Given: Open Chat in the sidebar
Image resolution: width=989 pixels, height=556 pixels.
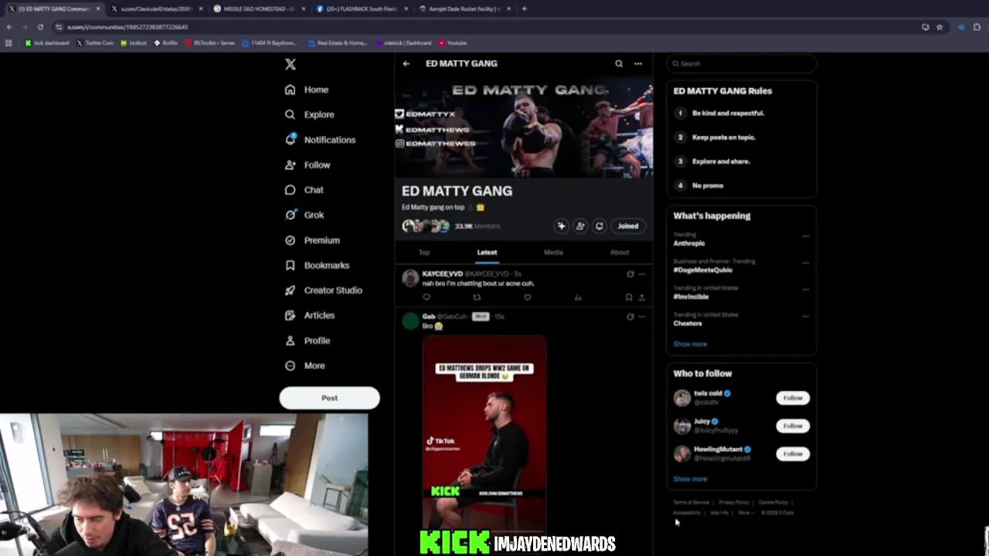Looking at the screenshot, I should click(304, 190).
